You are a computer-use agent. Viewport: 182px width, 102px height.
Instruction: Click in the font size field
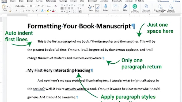32,6
